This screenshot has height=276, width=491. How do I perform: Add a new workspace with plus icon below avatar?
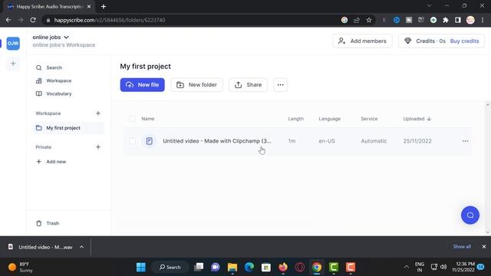[13, 64]
